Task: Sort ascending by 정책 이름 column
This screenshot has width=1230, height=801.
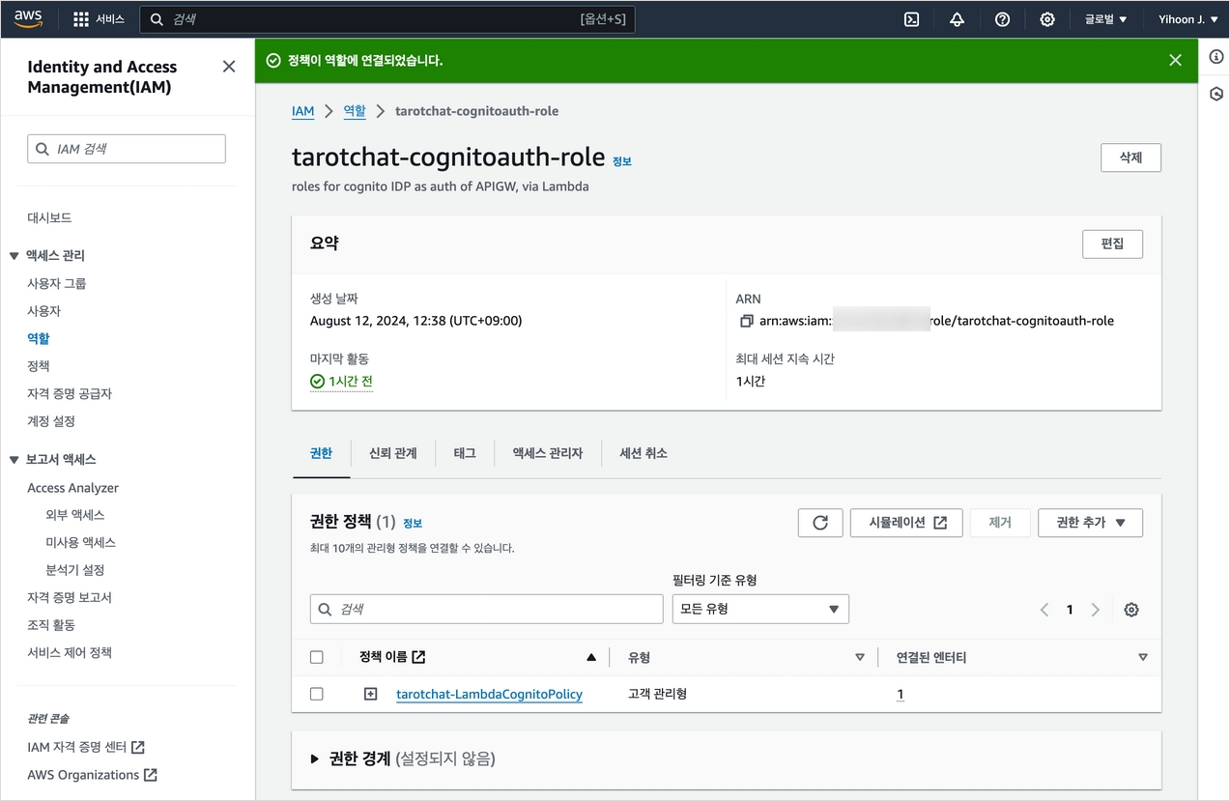Action: [x=591, y=657]
